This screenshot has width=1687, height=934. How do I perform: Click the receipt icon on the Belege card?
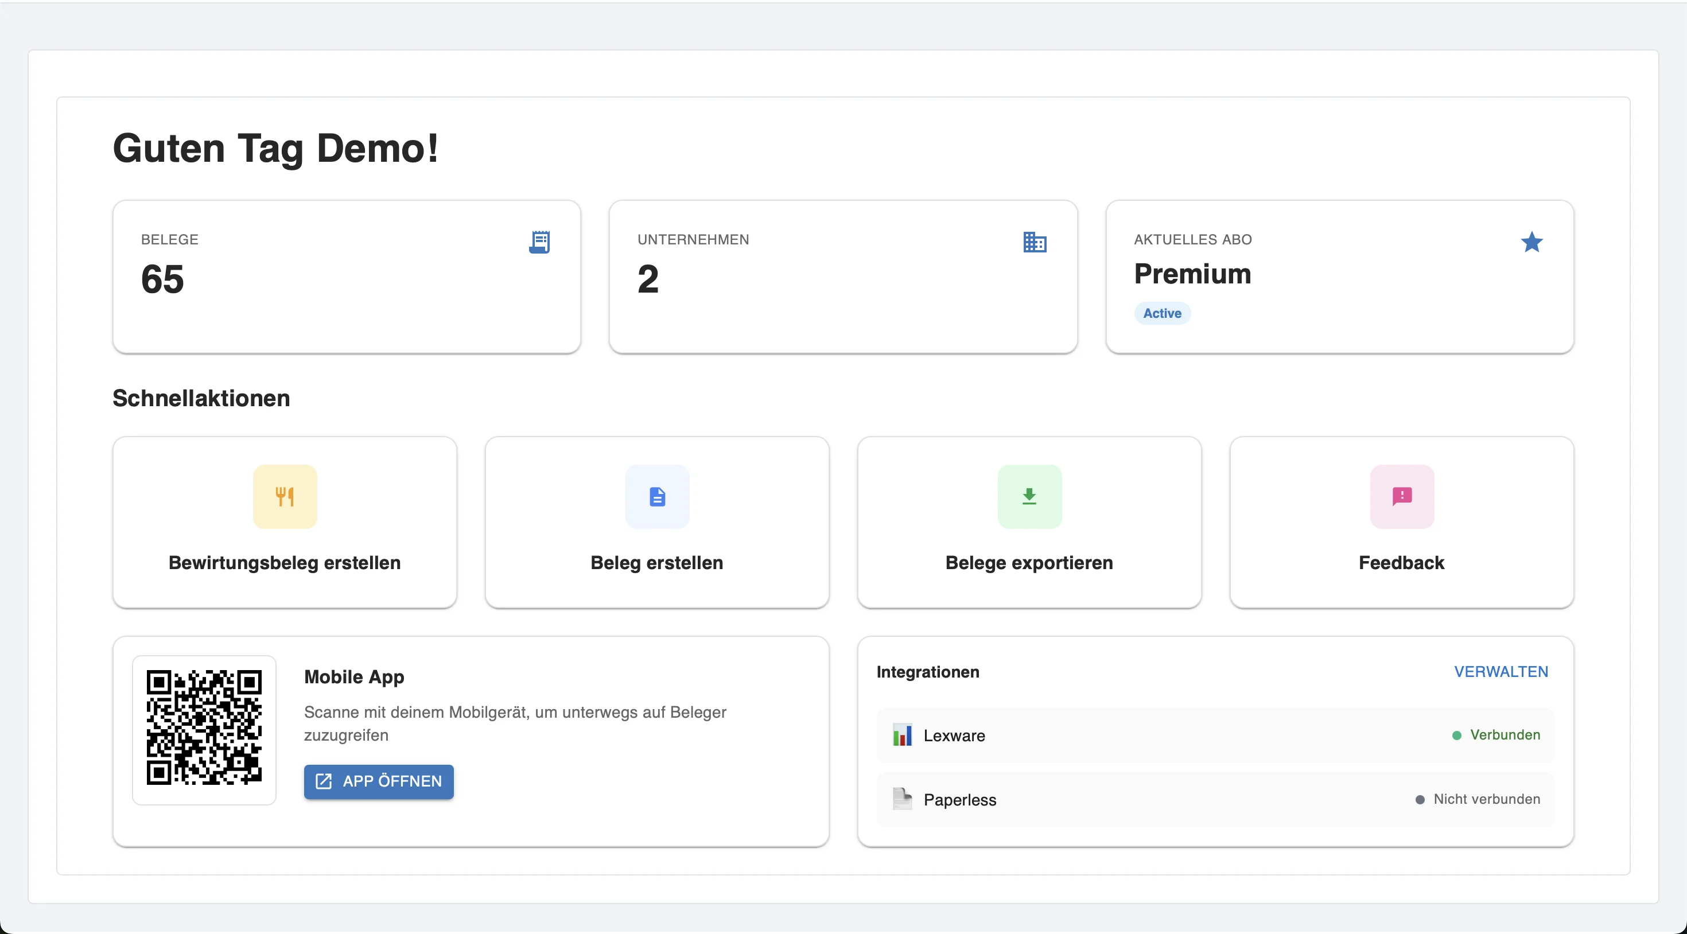[539, 242]
